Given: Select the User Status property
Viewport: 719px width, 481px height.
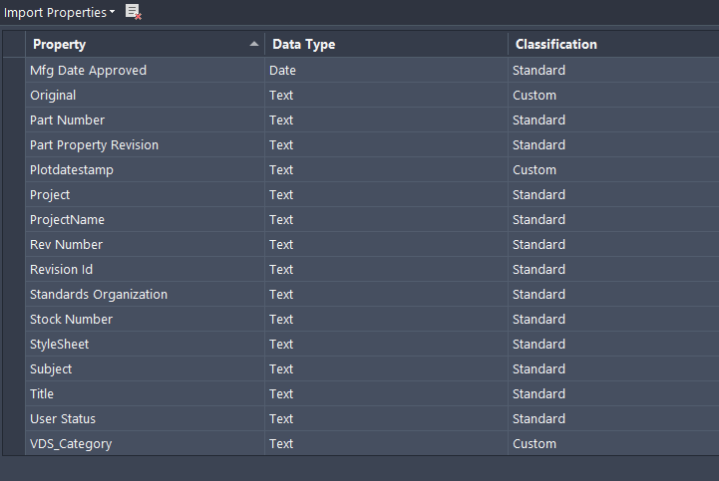Looking at the screenshot, I should (63, 419).
